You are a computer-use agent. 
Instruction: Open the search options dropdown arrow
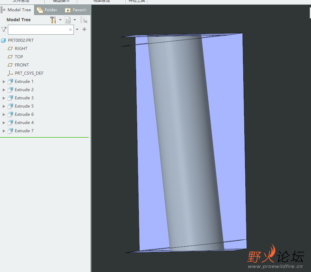(x=77, y=29)
